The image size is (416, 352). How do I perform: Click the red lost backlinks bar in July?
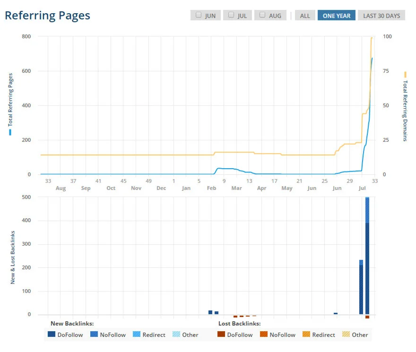(x=367, y=317)
